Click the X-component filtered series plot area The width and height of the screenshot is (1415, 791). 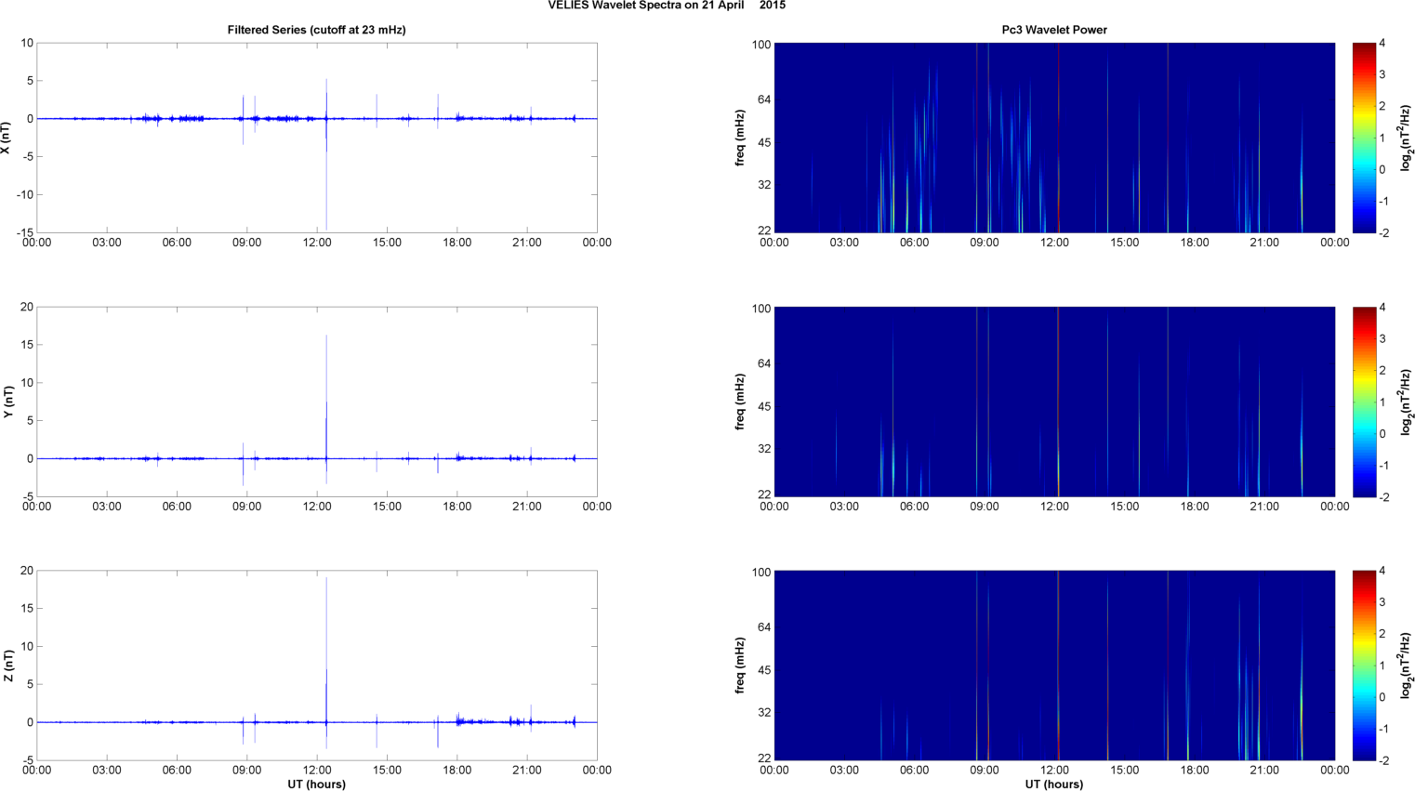point(317,138)
